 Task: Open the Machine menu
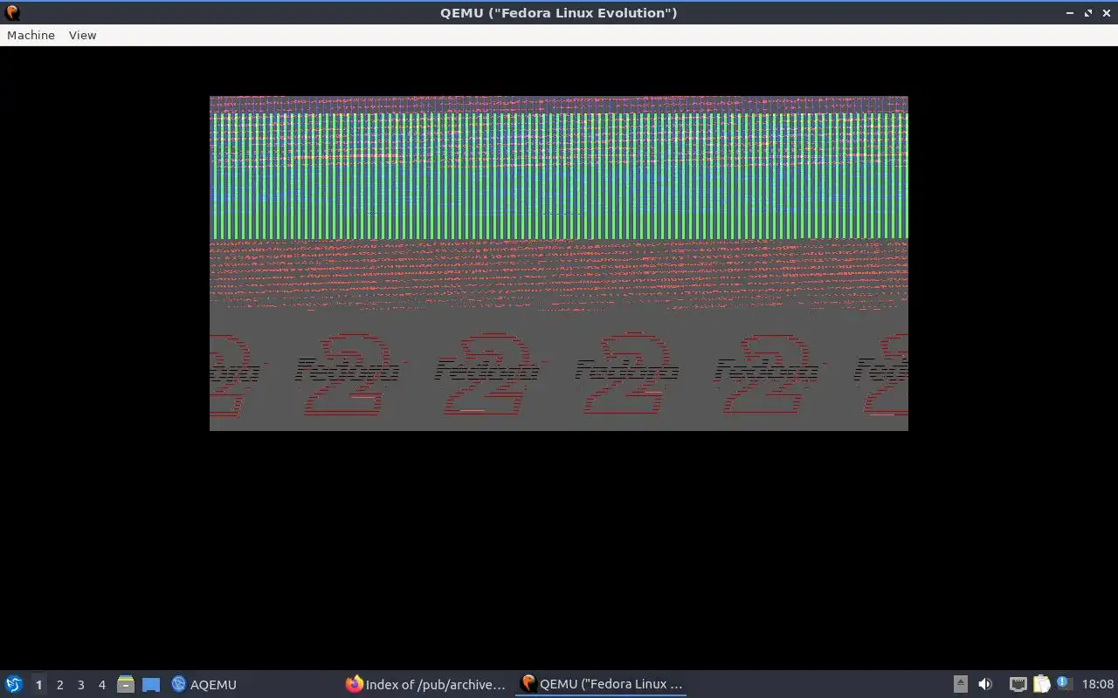click(31, 35)
